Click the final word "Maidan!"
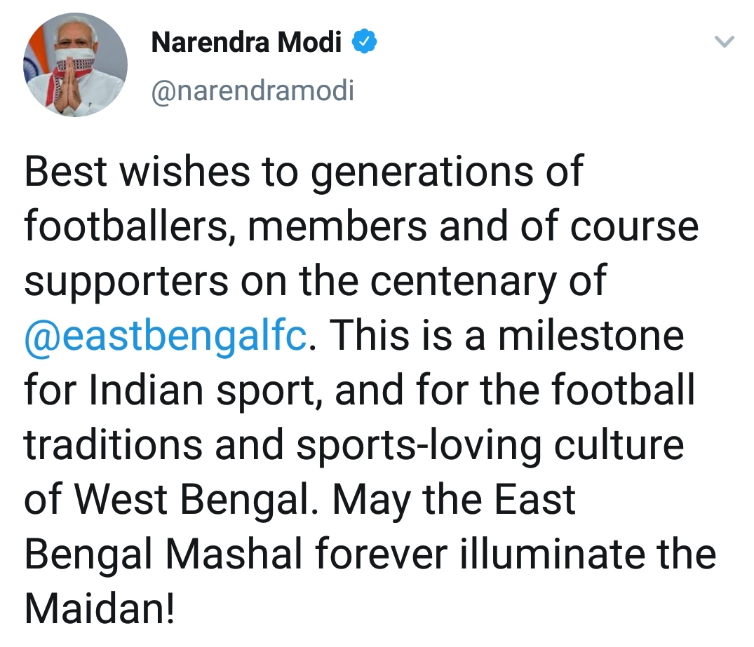The height and width of the screenshot is (647, 754). coord(100,607)
